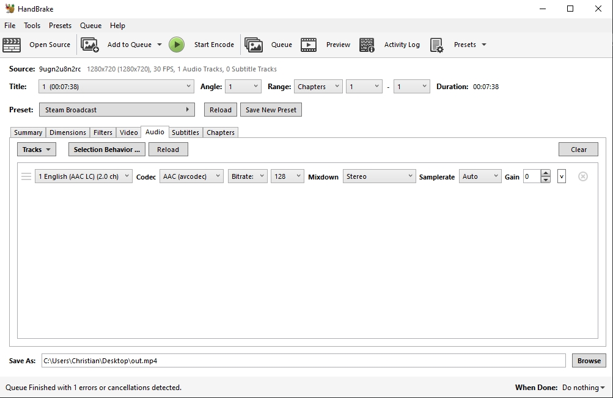Open the Title dropdown
Image resolution: width=613 pixels, height=398 pixels.
tap(116, 87)
